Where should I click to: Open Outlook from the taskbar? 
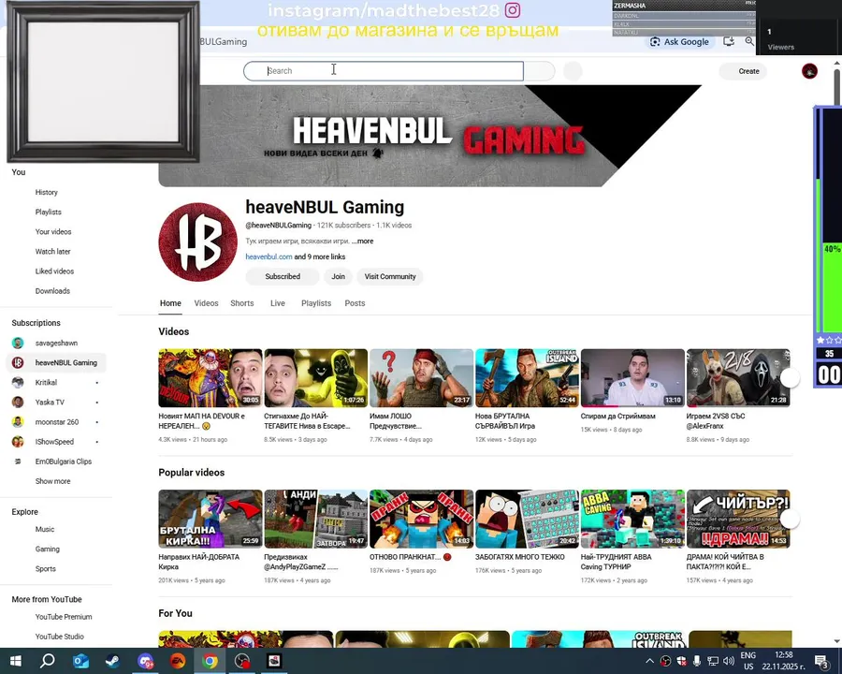(x=80, y=661)
